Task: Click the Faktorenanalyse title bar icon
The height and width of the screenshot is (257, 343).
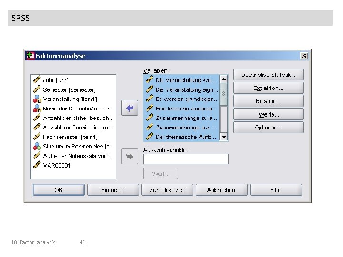Action: tap(30, 56)
